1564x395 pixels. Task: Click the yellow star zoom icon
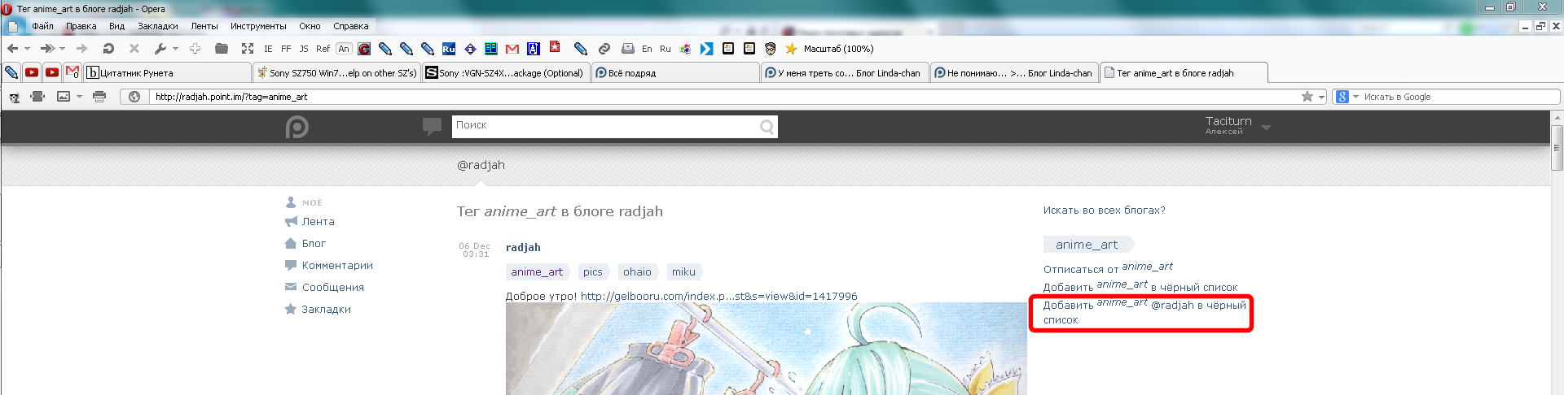(x=791, y=49)
